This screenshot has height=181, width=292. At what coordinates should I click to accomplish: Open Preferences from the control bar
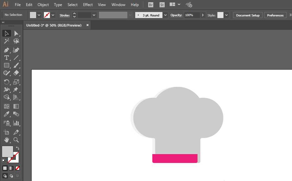pyautogui.click(x=275, y=15)
